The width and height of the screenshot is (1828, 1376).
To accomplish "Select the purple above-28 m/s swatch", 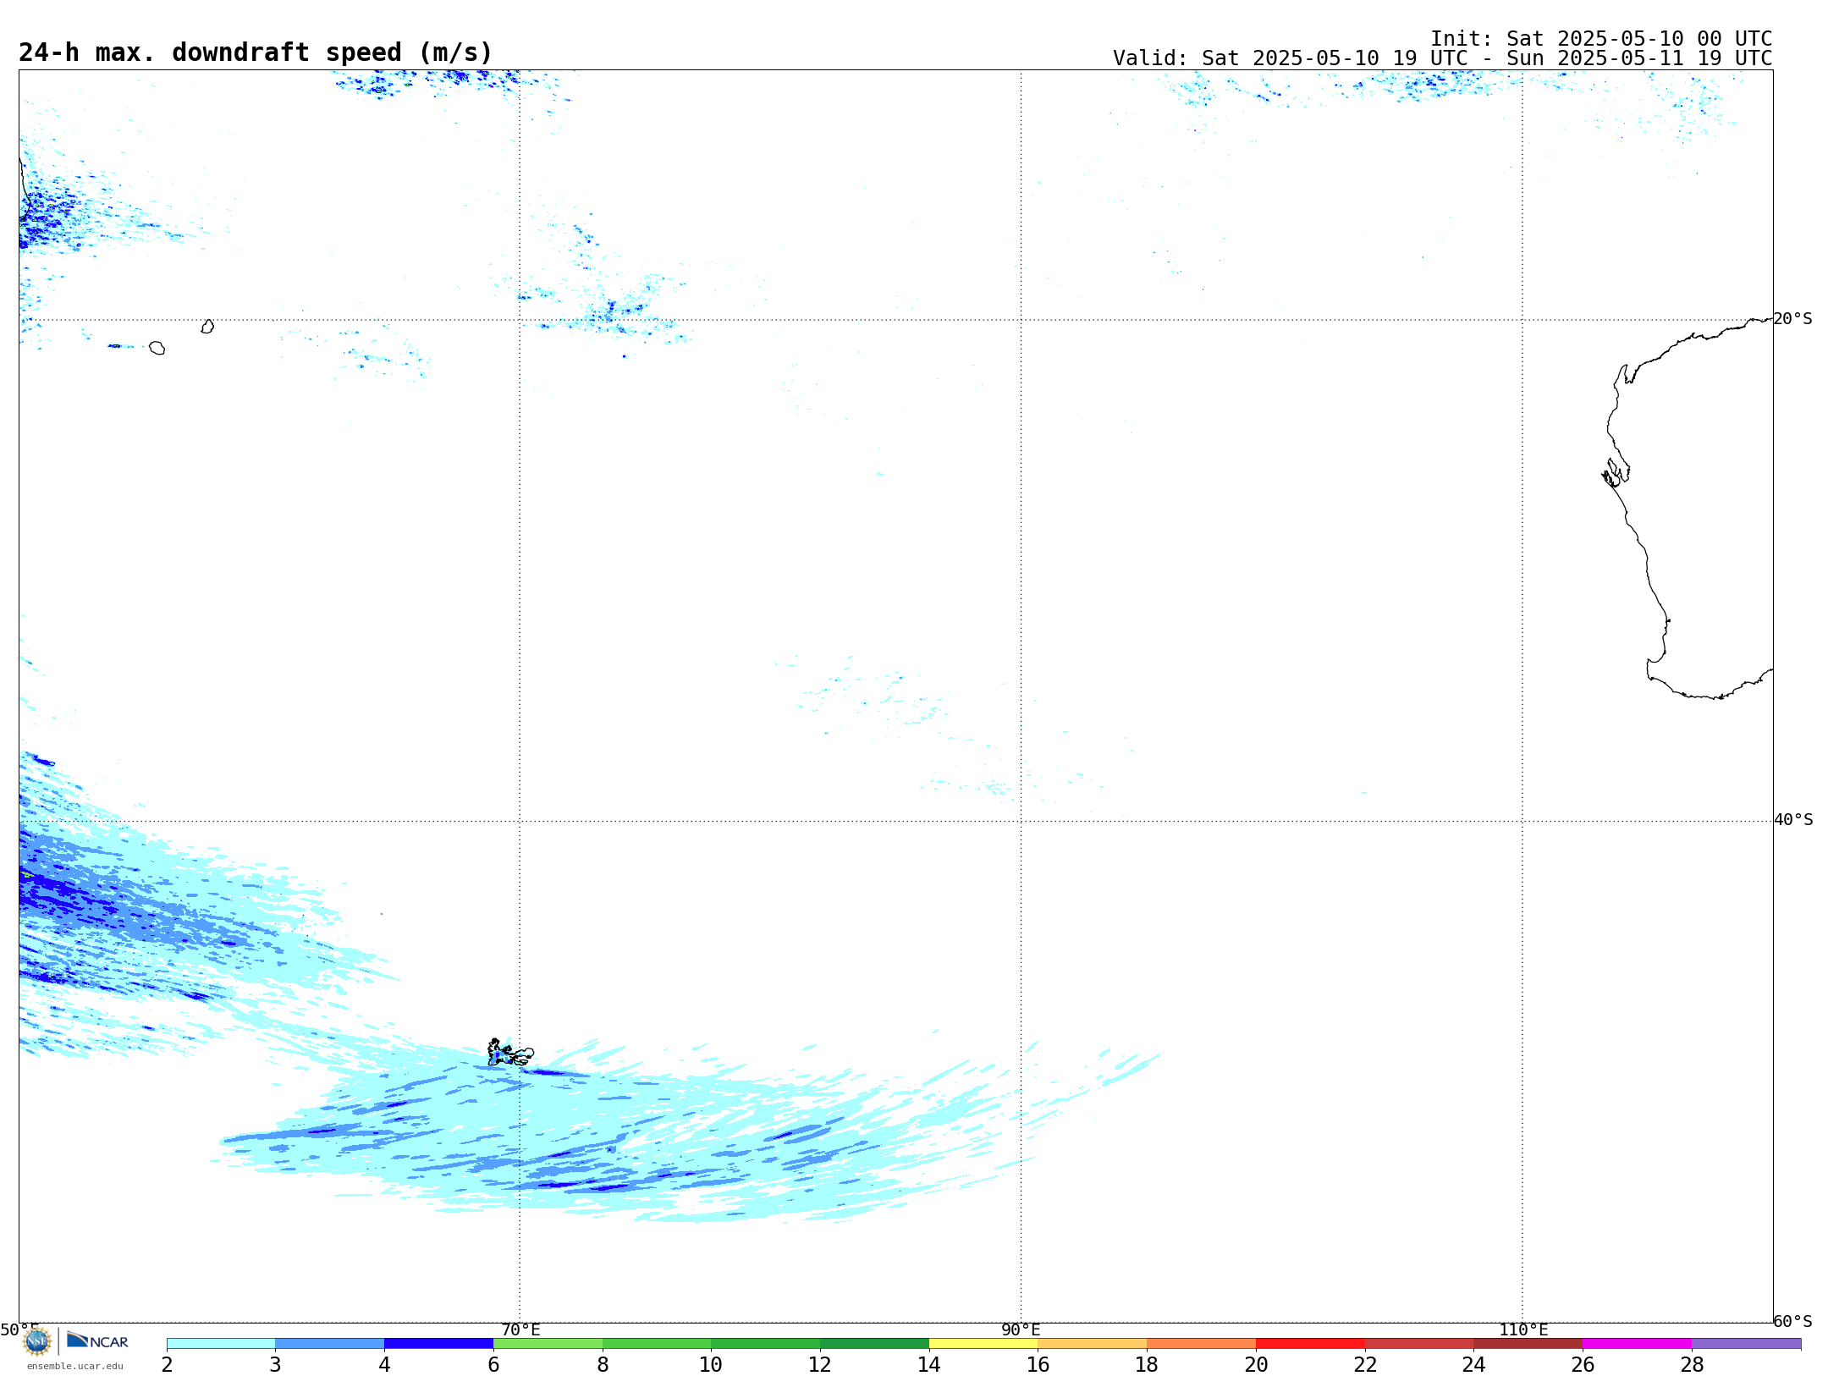I will (1747, 1344).
